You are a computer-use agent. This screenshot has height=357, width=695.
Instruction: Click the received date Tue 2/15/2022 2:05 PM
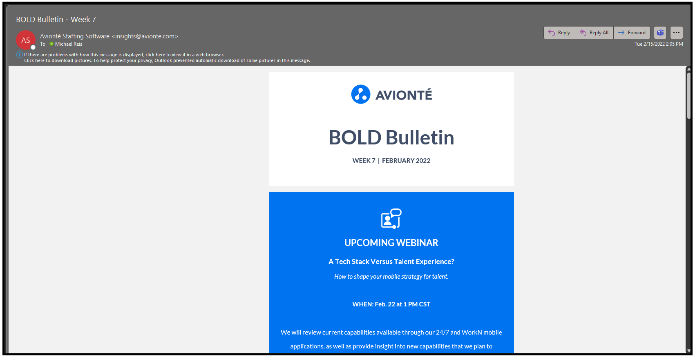659,44
